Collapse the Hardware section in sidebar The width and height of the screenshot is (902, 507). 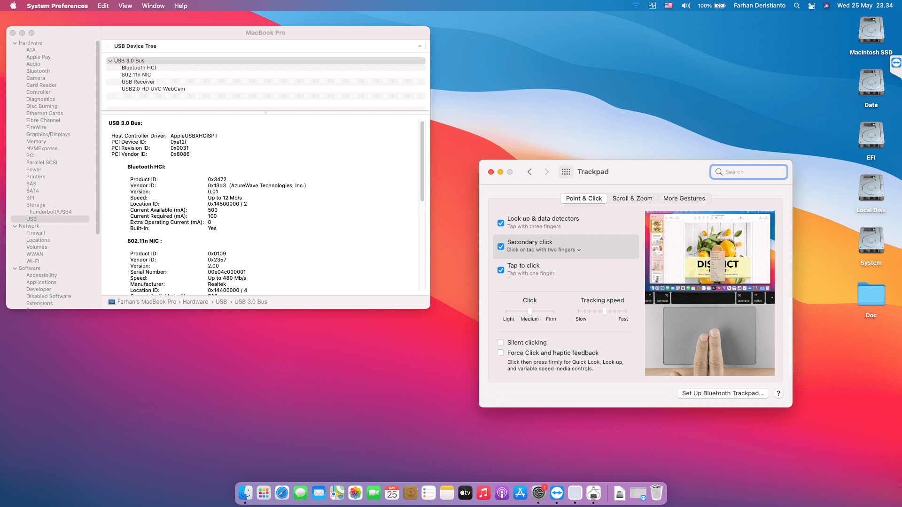15,43
